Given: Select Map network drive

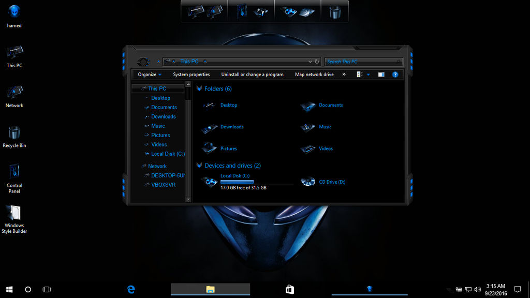Looking at the screenshot, I should (314, 74).
